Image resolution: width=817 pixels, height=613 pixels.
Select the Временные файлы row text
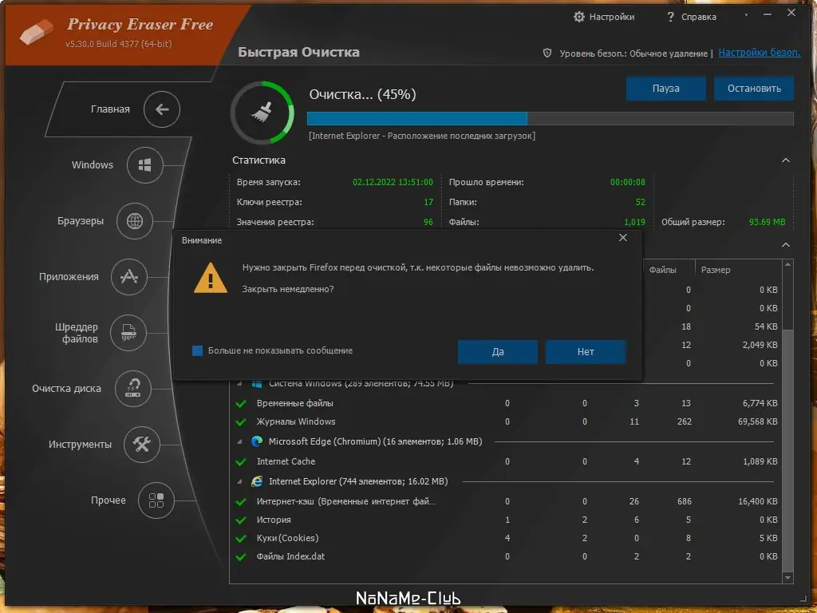click(295, 403)
